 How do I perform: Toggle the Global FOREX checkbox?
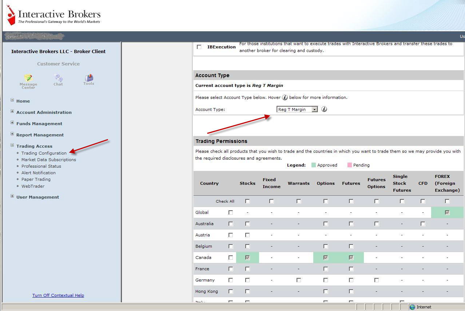(x=447, y=212)
